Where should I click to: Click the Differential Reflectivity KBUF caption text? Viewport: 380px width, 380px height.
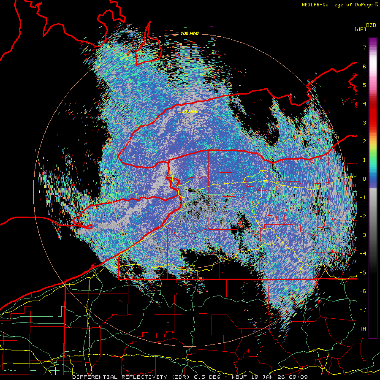[x=190, y=377]
